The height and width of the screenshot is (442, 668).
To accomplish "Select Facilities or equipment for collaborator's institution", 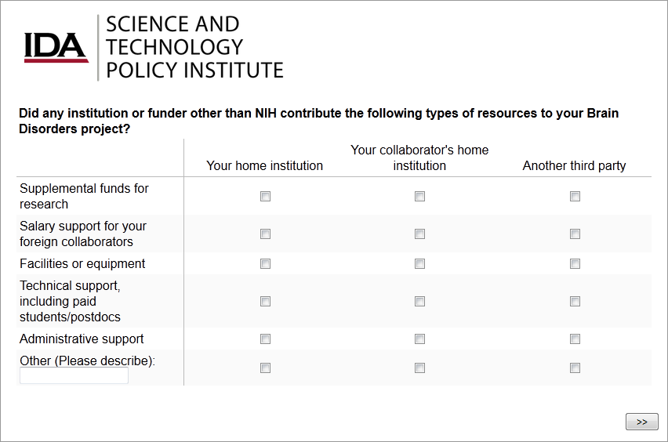I will (419, 264).
